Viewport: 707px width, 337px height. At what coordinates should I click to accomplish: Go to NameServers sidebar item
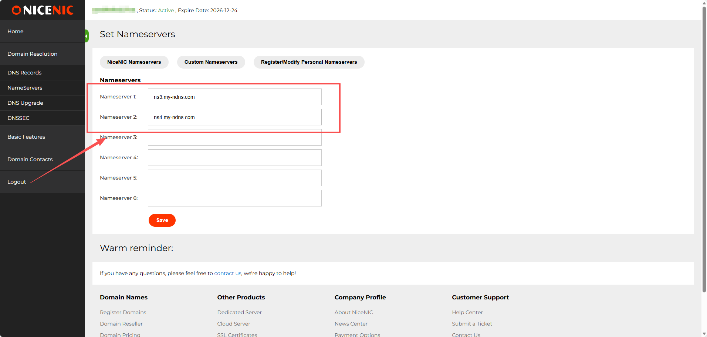tap(25, 88)
